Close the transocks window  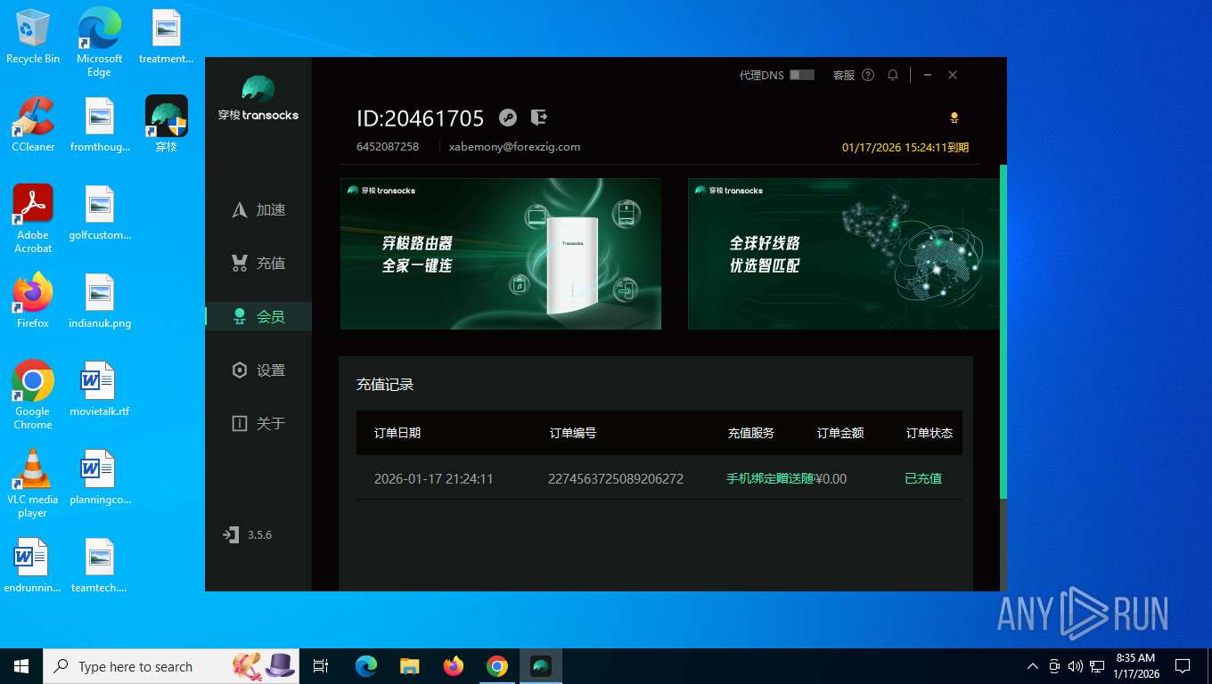click(953, 75)
